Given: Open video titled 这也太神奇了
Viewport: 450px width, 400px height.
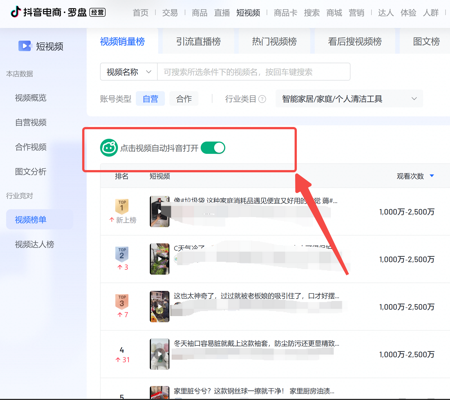Looking at the screenshot, I should [257, 296].
